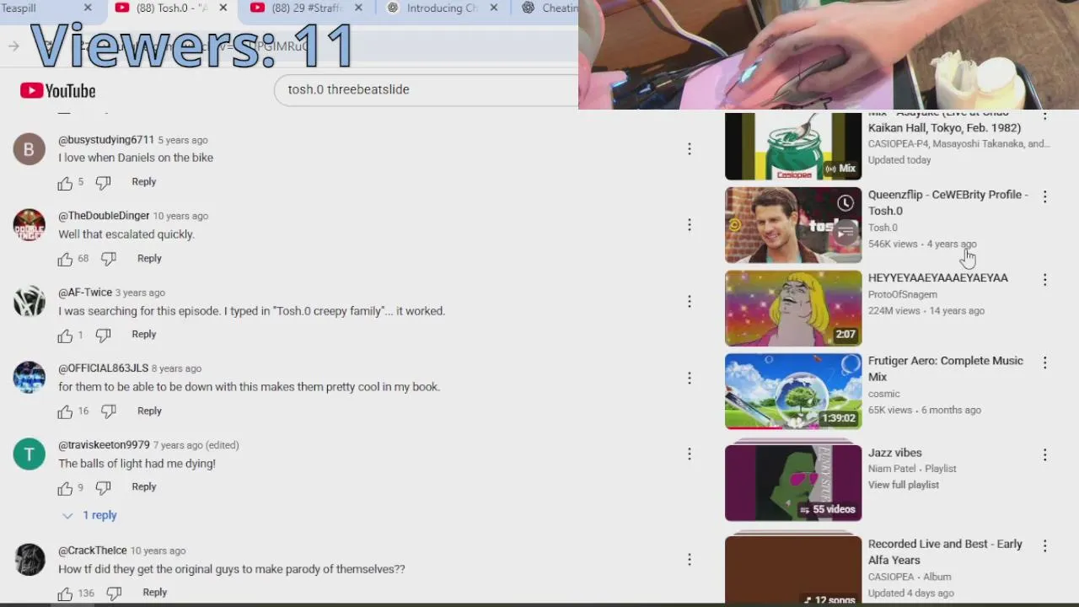Screen dimensions: 1079x607
Task: Open more options for Jazz vibes playlist
Action: point(1044,454)
